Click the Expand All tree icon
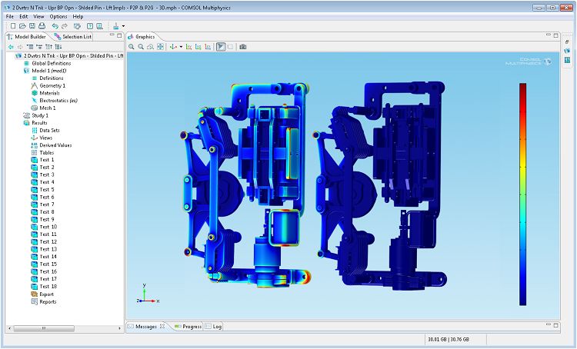Screen dimensions: 577x349 coord(39,47)
